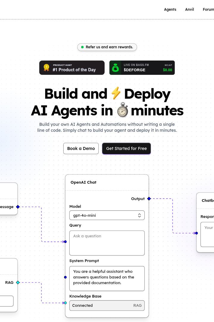This screenshot has height=322, width=214.
Task: Click the RAG cyan diamond output handle
Action: click(18, 283)
